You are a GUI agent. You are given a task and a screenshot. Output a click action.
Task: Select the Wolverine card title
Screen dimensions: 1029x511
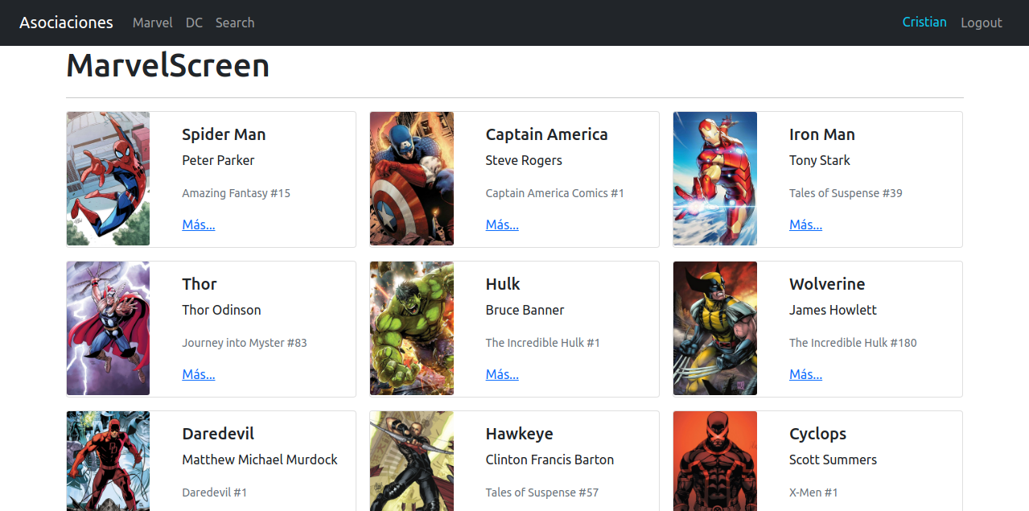(x=827, y=284)
